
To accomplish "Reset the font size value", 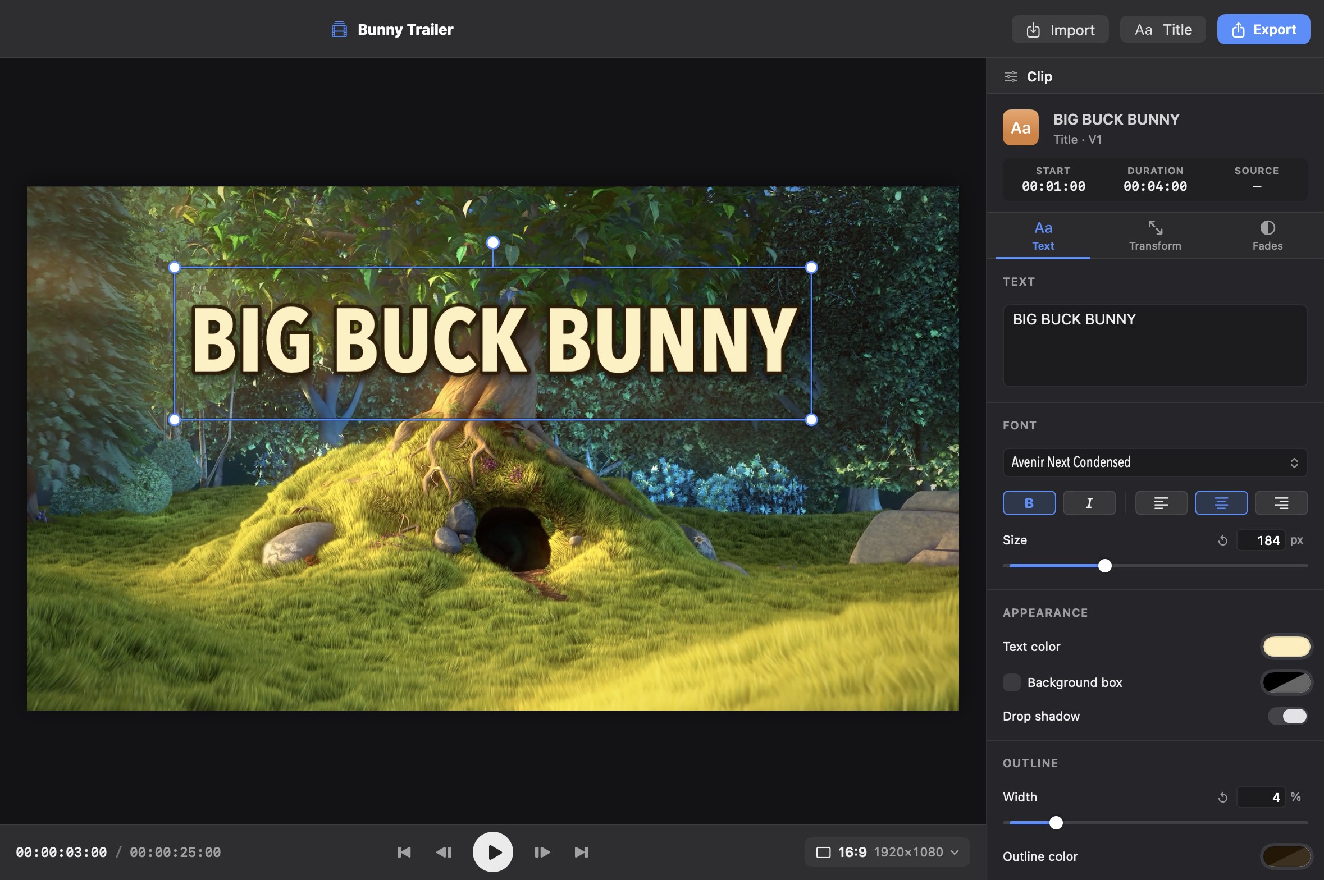I will coord(1222,540).
